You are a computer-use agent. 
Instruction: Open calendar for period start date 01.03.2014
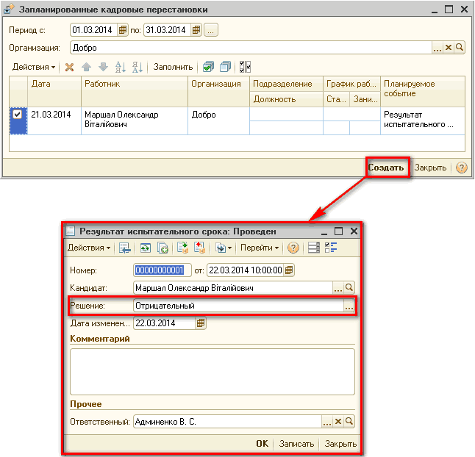(x=123, y=30)
